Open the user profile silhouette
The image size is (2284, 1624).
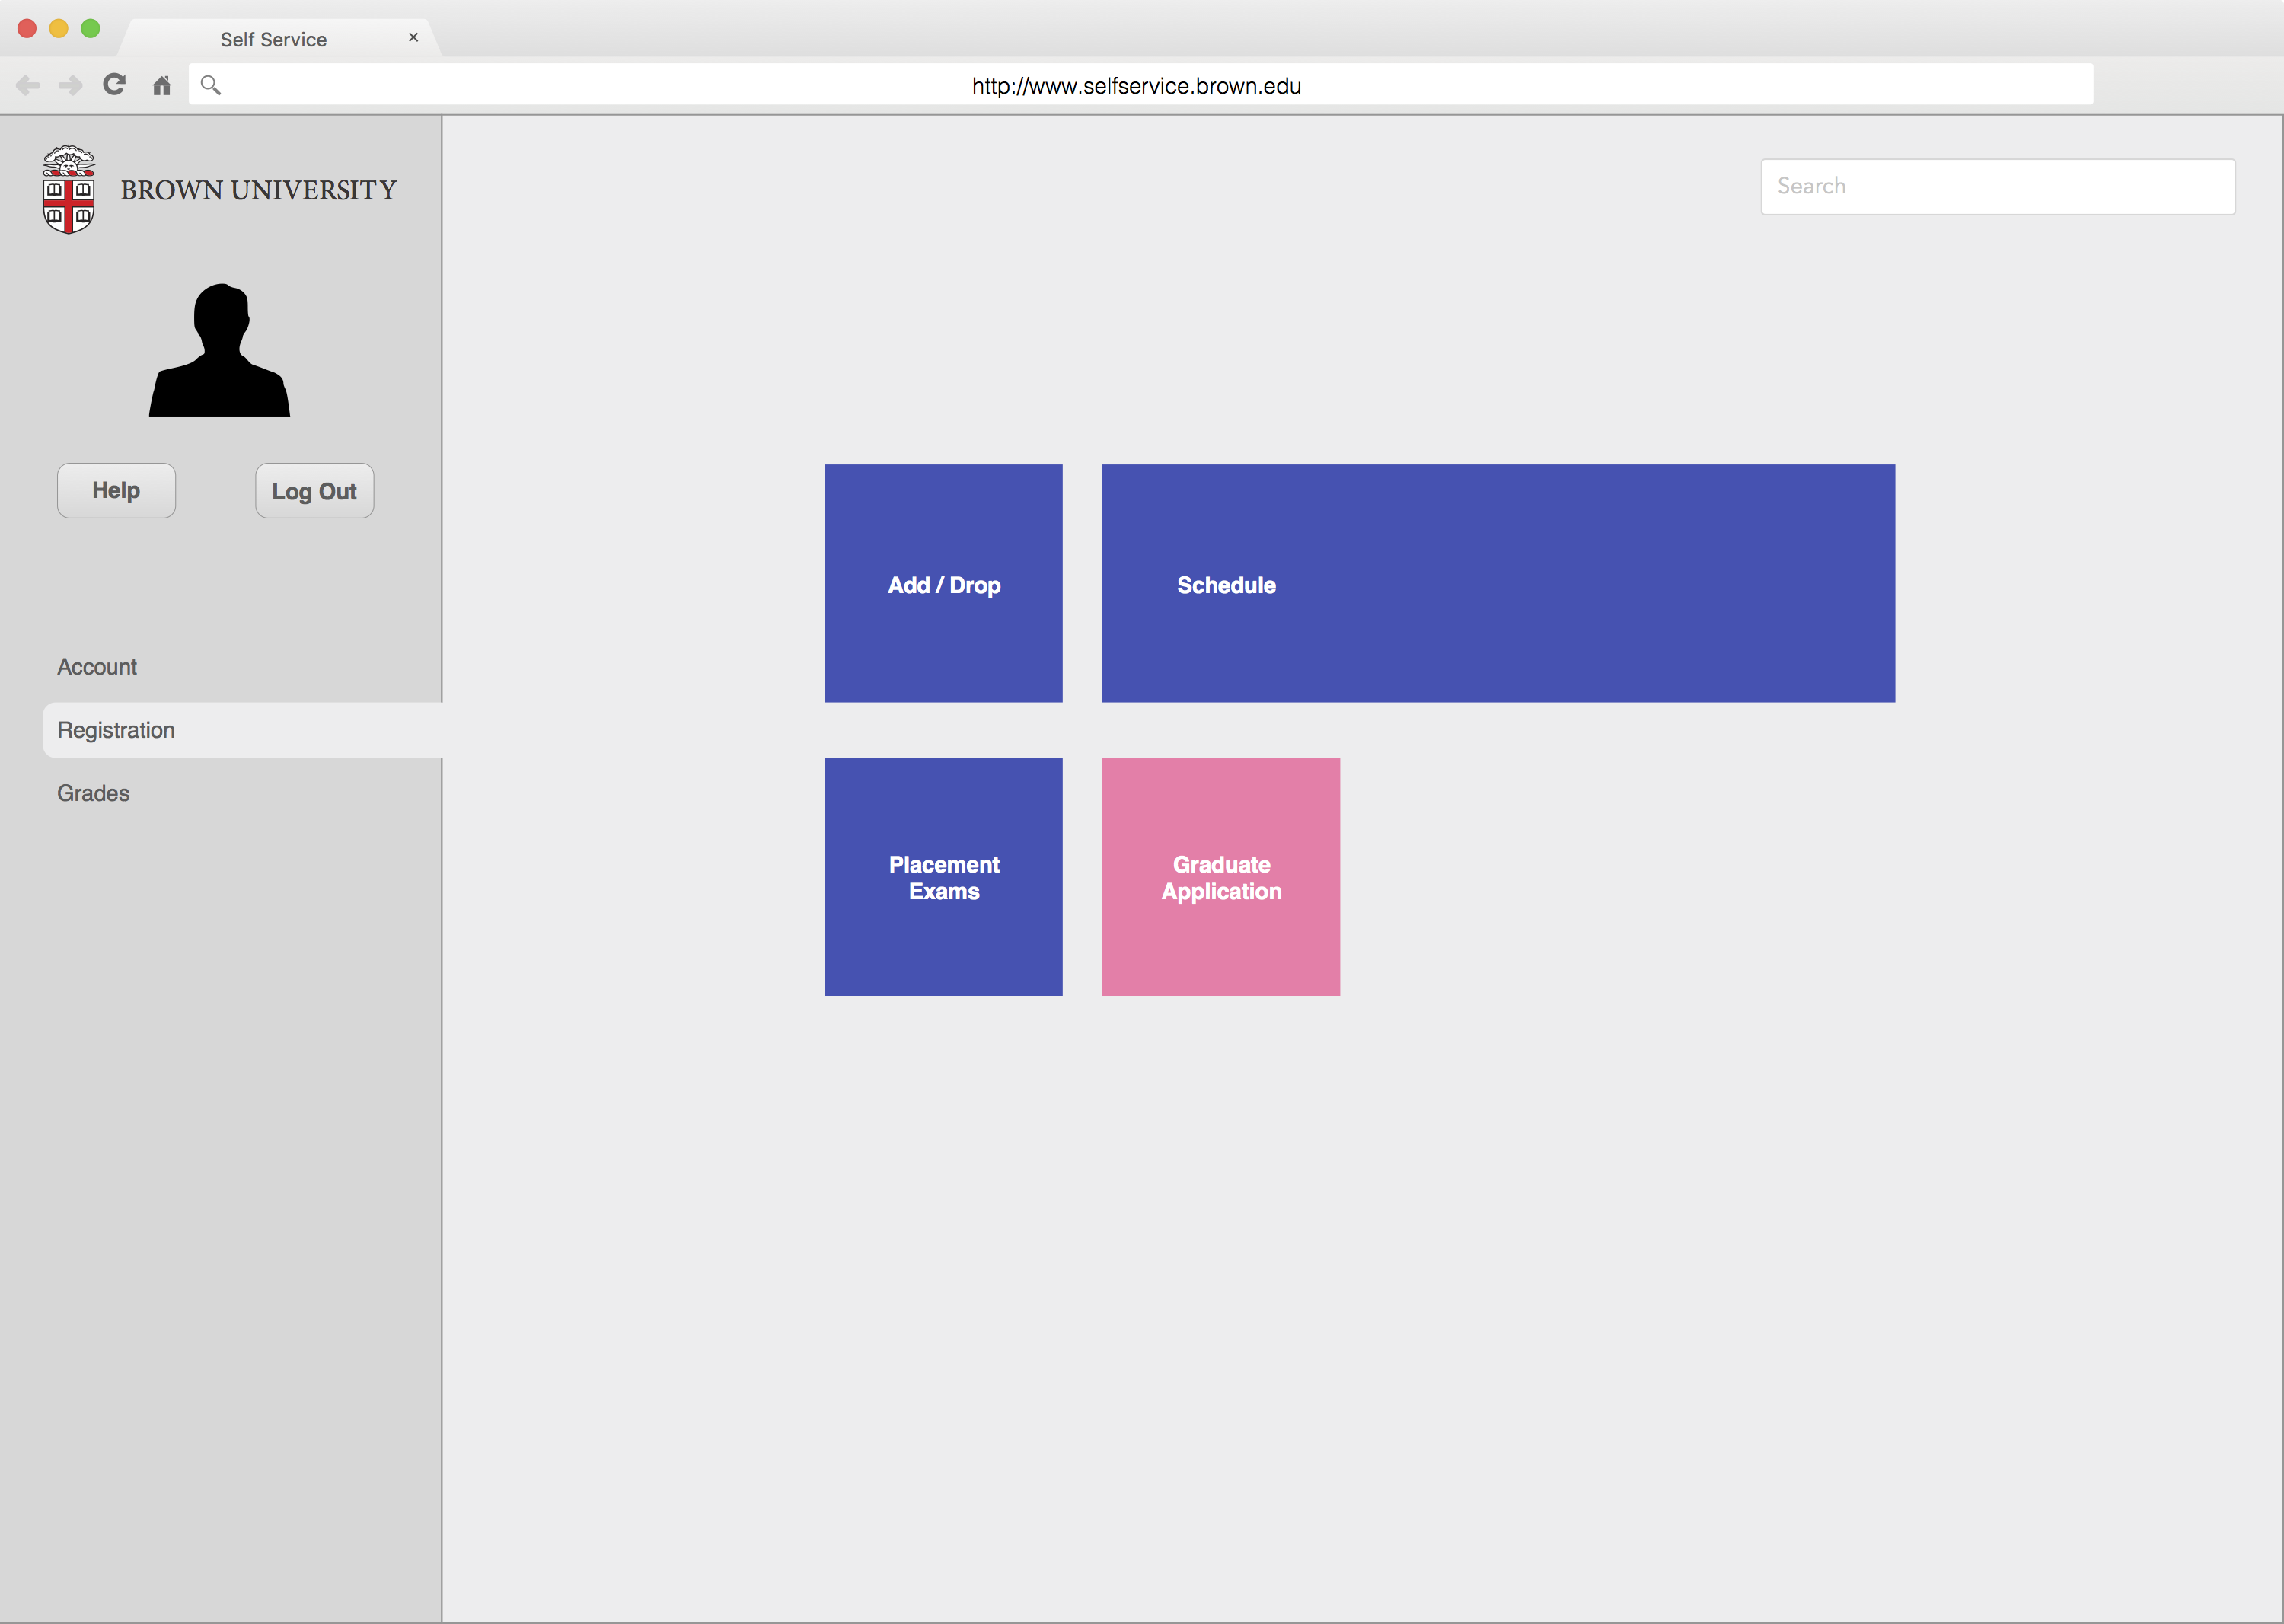pos(219,350)
